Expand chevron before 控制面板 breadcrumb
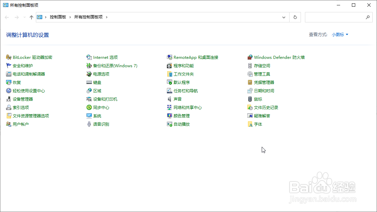Screen dimensions: 377x212 click(46, 17)
